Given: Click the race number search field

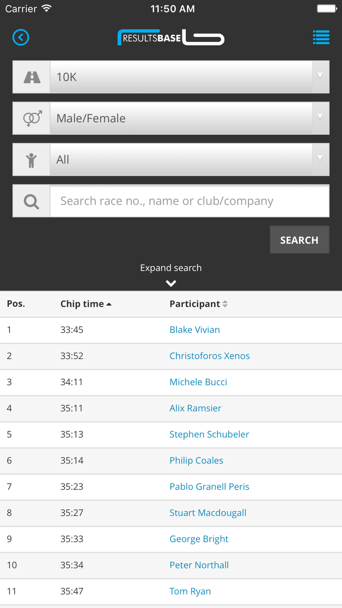Looking at the screenshot, I should tap(190, 200).
